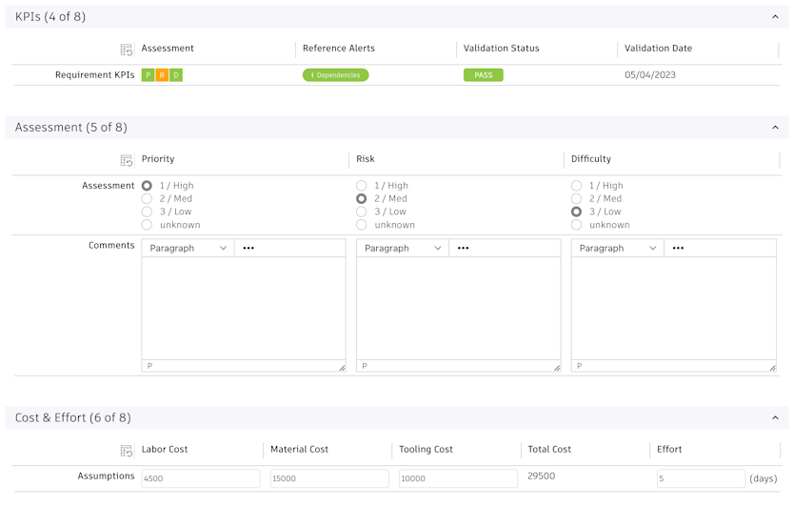Open Paragraph style dropdown in Priority comments

pos(189,249)
